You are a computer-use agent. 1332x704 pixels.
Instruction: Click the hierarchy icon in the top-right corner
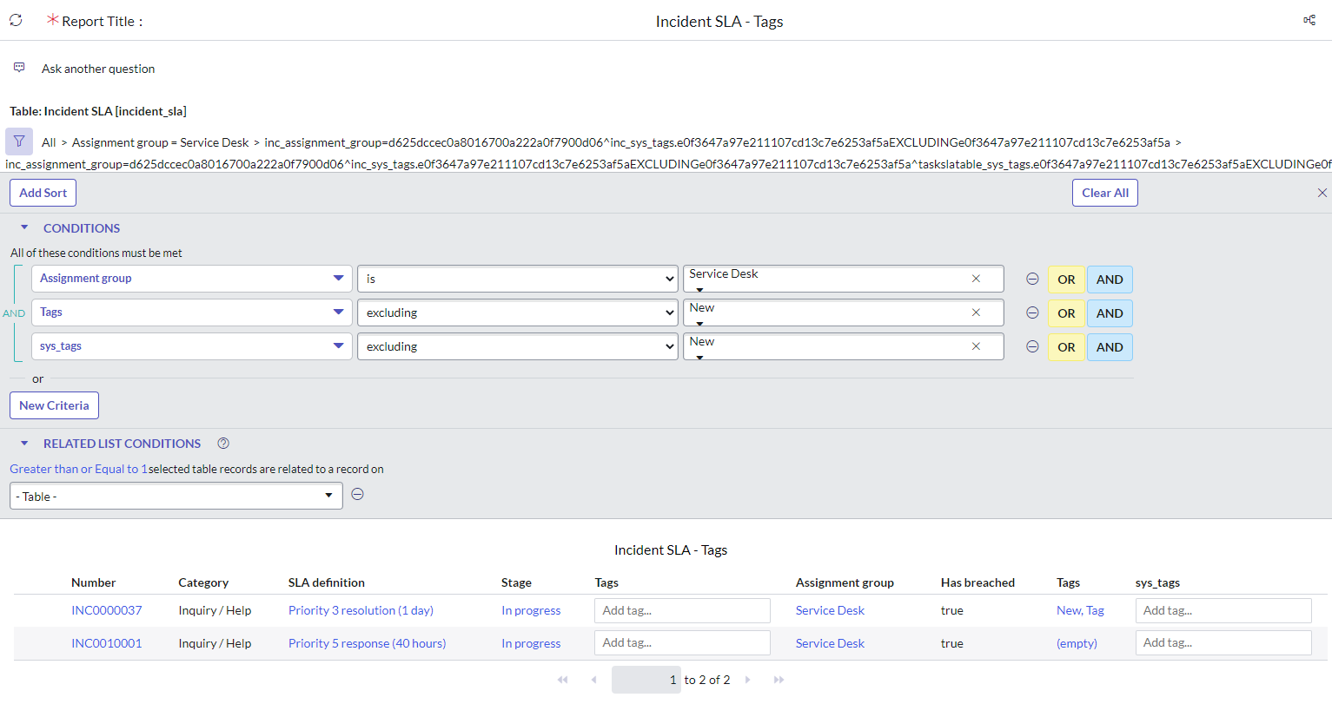tap(1310, 20)
